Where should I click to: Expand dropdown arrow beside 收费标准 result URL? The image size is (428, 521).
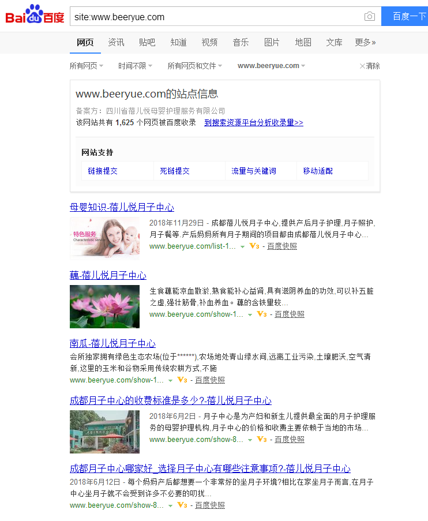click(x=250, y=440)
